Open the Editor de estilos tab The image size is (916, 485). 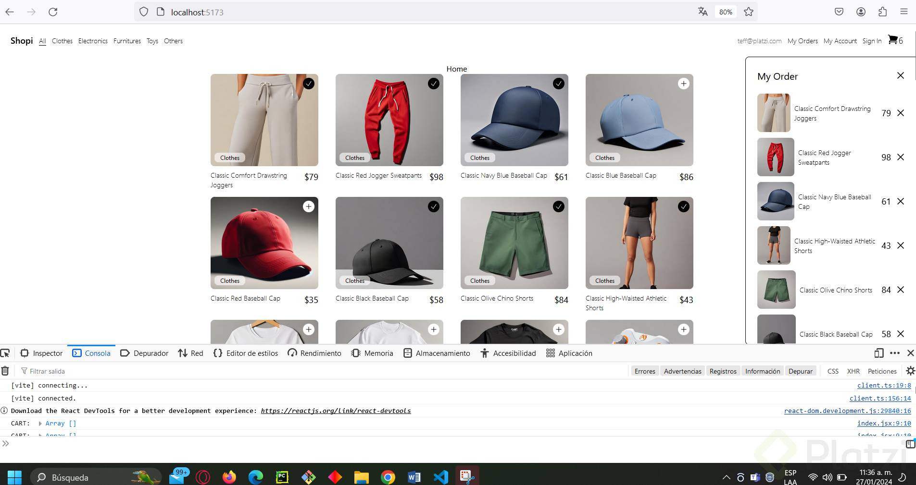[246, 353]
